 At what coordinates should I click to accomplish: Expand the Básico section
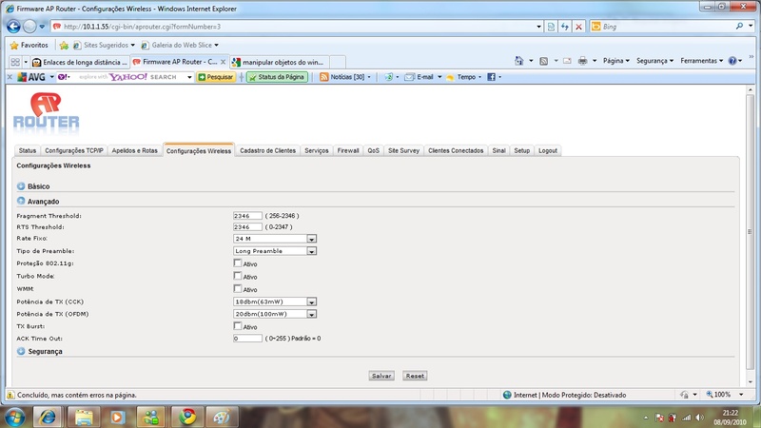coord(21,185)
